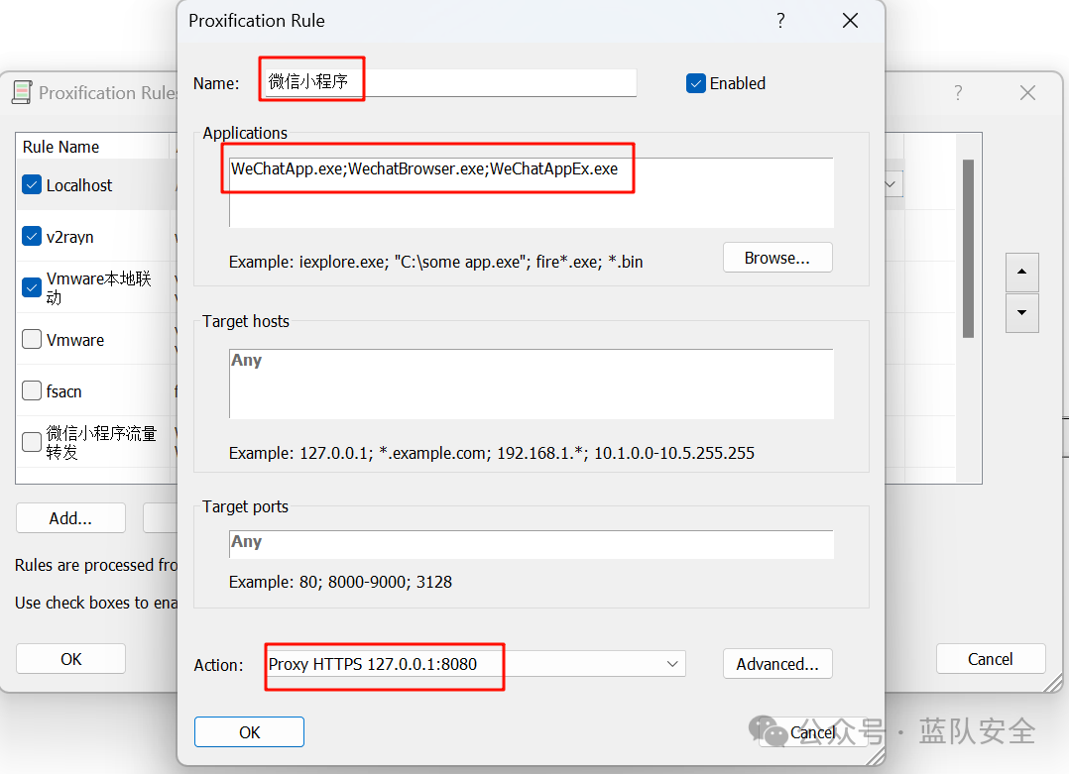Click the Target ports field showing Any

[x=532, y=544]
